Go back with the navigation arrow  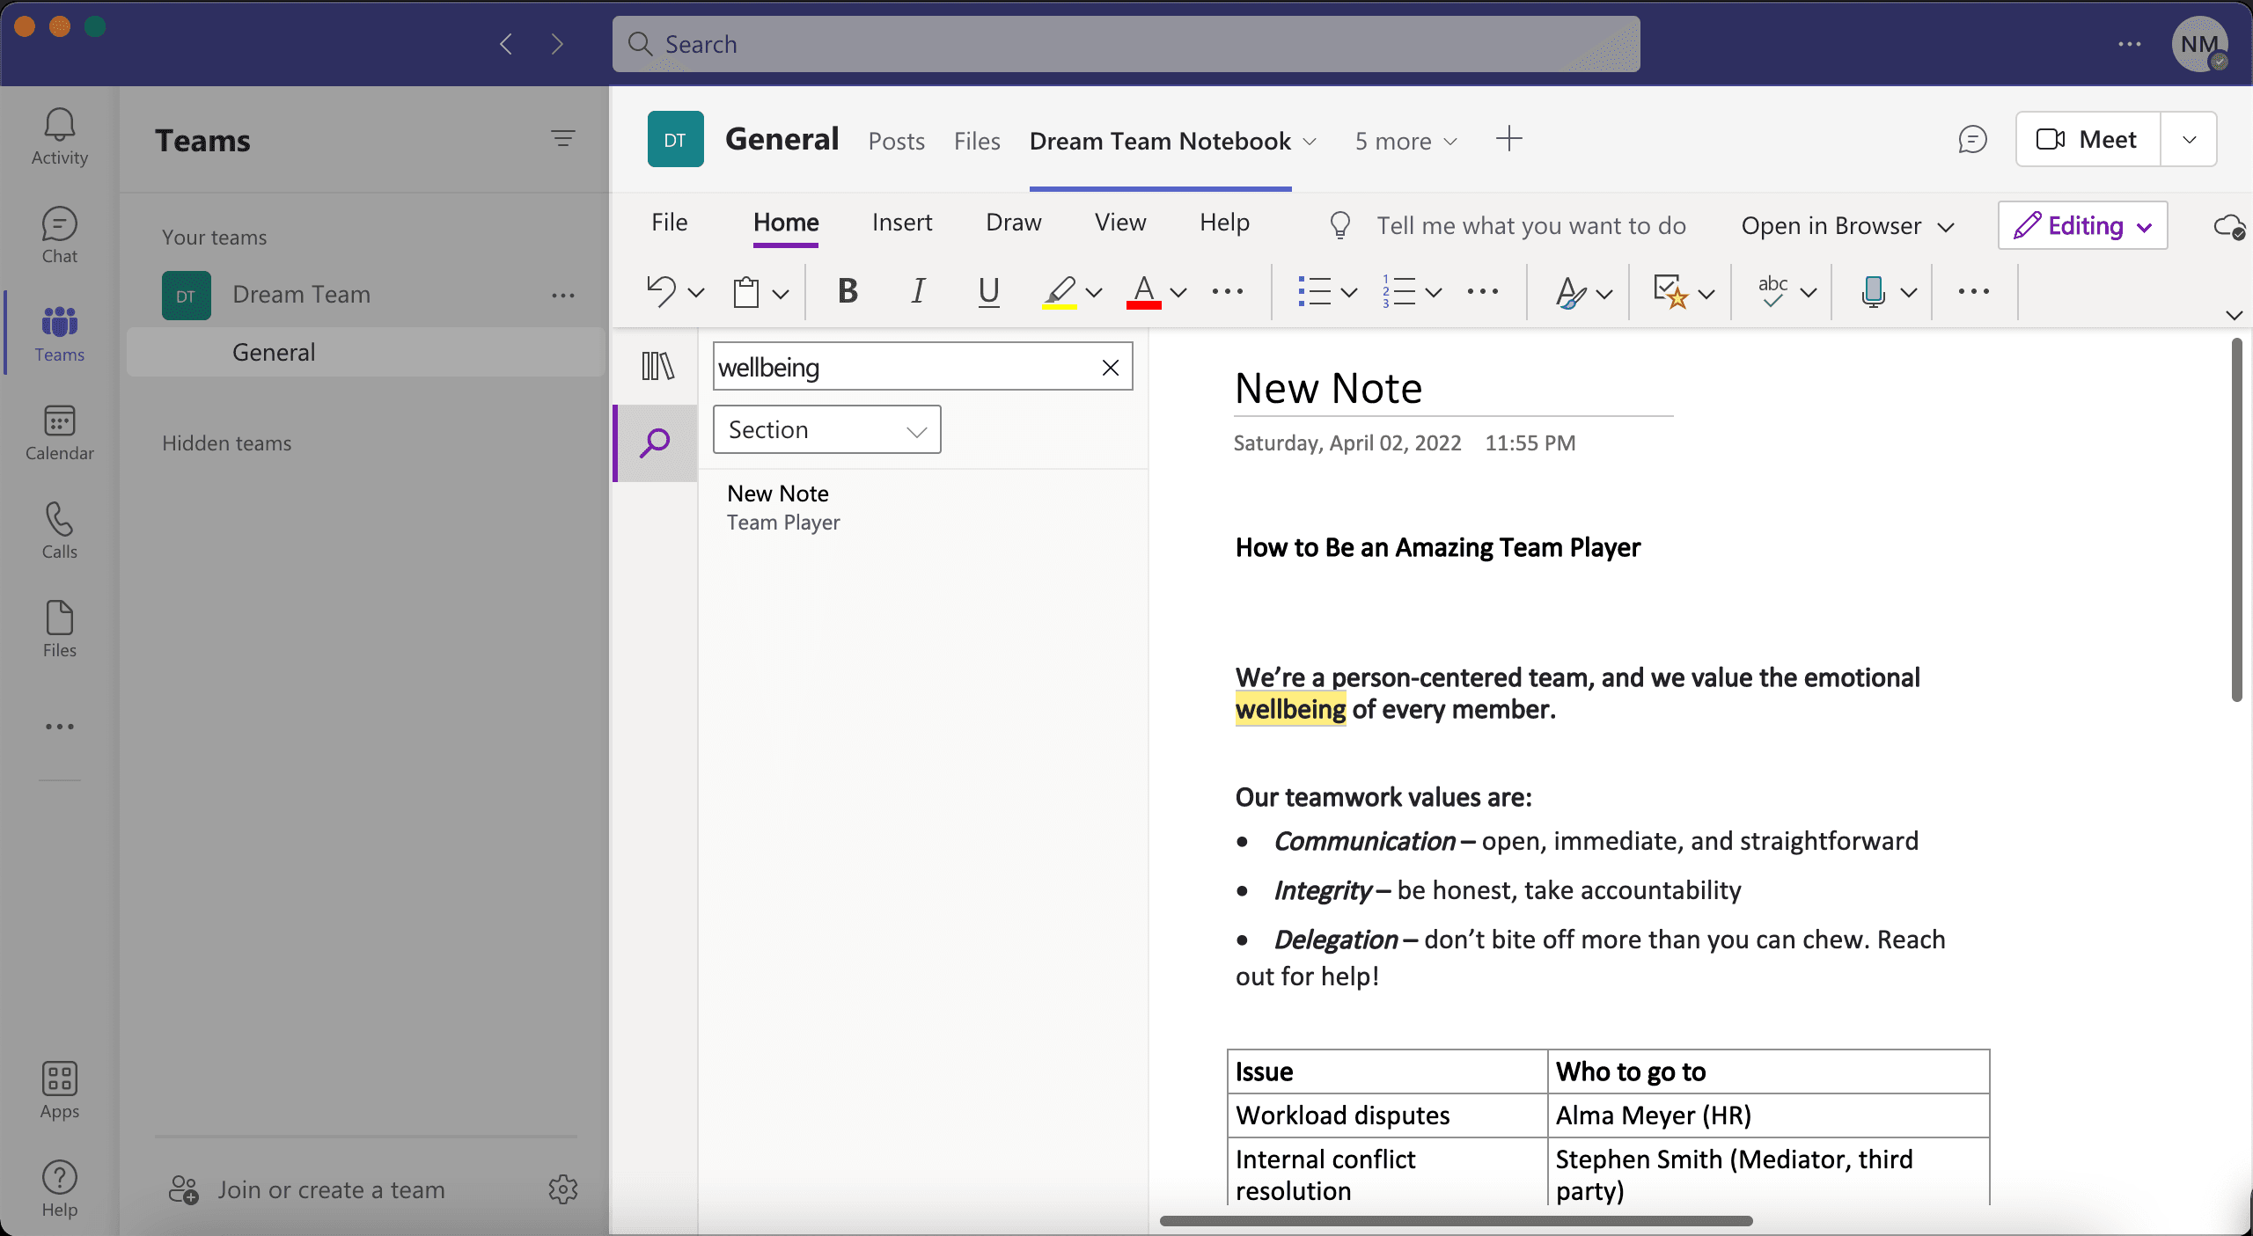pos(506,44)
